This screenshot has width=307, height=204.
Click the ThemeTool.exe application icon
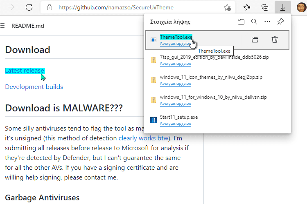(x=153, y=40)
